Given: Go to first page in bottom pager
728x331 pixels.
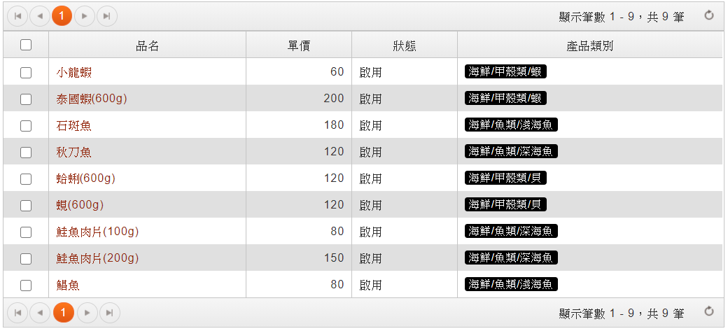Looking at the screenshot, I should tap(17, 312).
